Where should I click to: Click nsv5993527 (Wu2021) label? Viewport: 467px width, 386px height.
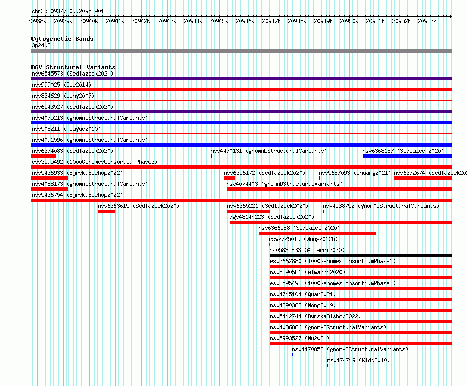[x=300, y=338]
